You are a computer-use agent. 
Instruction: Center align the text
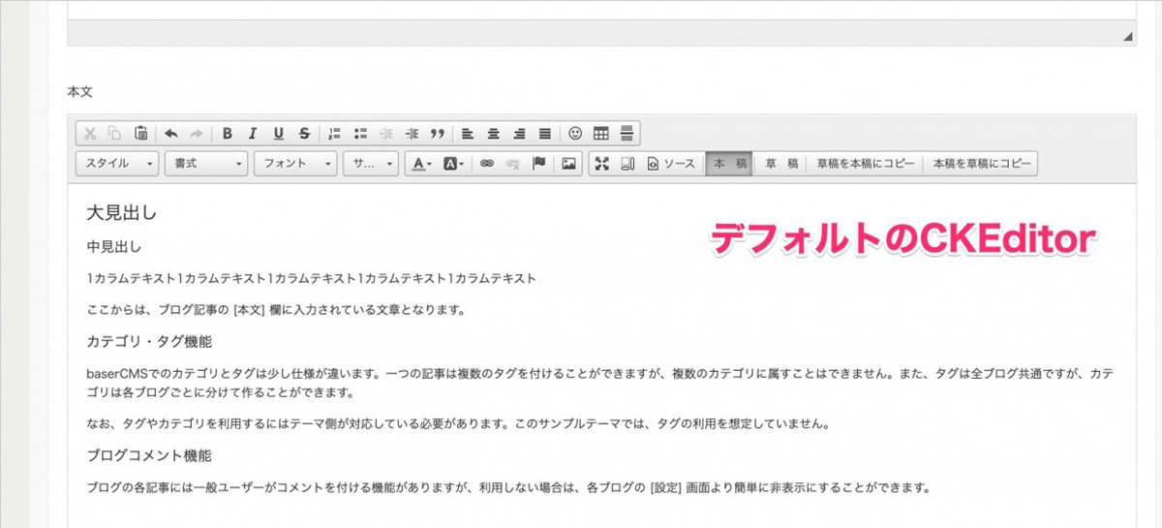494,134
